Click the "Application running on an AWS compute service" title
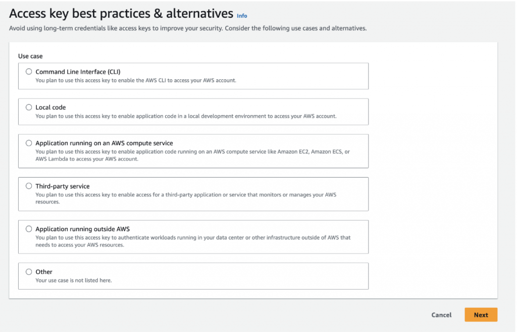Viewport: 517px width, 332px height. 104,143
